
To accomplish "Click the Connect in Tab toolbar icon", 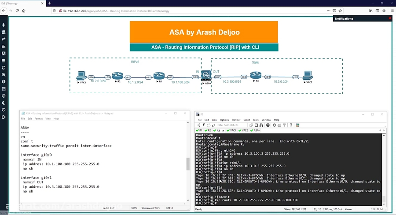I will (x=209, y=125).
